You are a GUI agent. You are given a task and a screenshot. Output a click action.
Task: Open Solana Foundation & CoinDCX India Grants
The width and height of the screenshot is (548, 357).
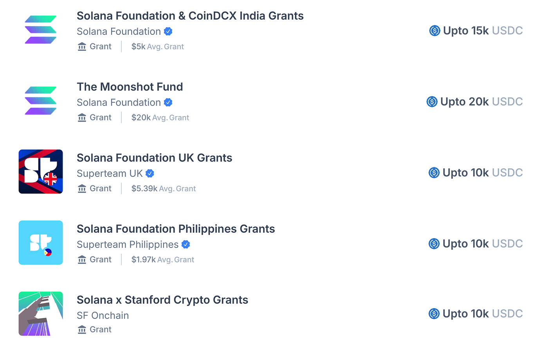[190, 16]
